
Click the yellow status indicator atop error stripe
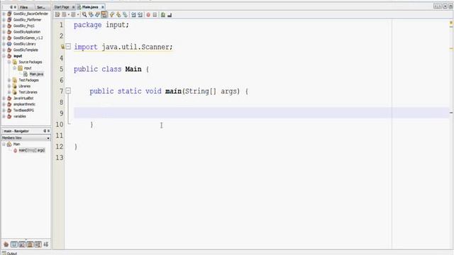pos(451,23)
